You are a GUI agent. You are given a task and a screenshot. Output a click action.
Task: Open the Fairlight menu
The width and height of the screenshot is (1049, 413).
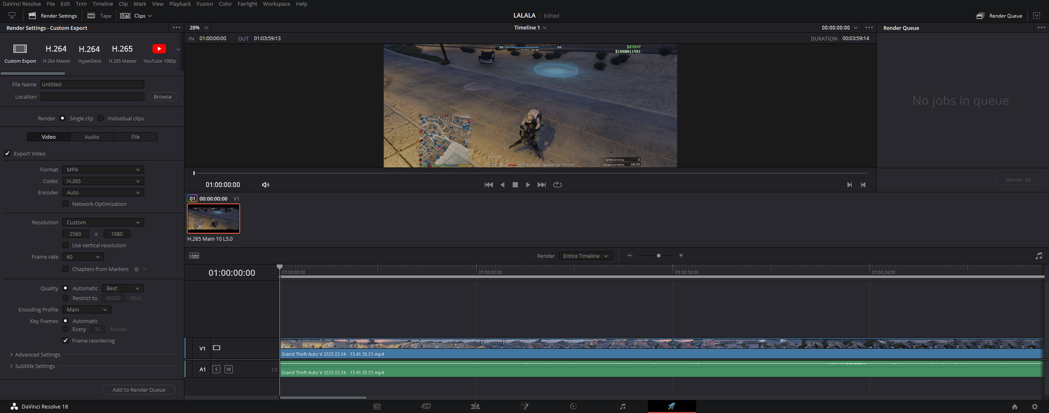point(247,4)
